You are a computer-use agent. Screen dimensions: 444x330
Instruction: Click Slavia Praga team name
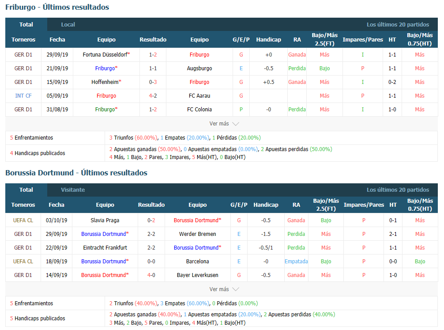point(105,220)
